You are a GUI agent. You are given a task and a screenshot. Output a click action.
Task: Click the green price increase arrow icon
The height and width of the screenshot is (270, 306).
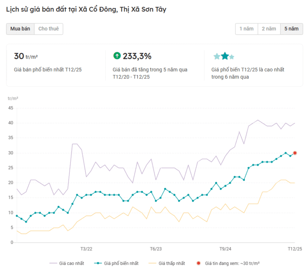pos(117,56)
